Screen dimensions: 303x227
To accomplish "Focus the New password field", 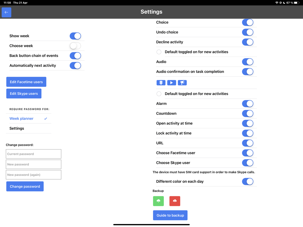I will [33, 164].
